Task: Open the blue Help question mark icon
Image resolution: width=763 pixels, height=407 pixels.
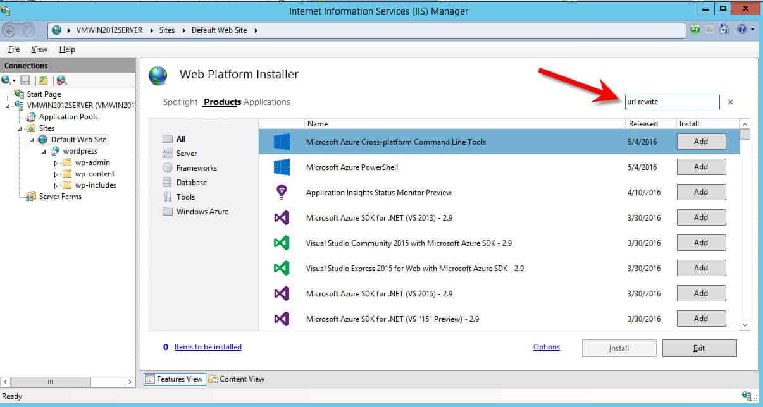Action: (x=741, y=30)
